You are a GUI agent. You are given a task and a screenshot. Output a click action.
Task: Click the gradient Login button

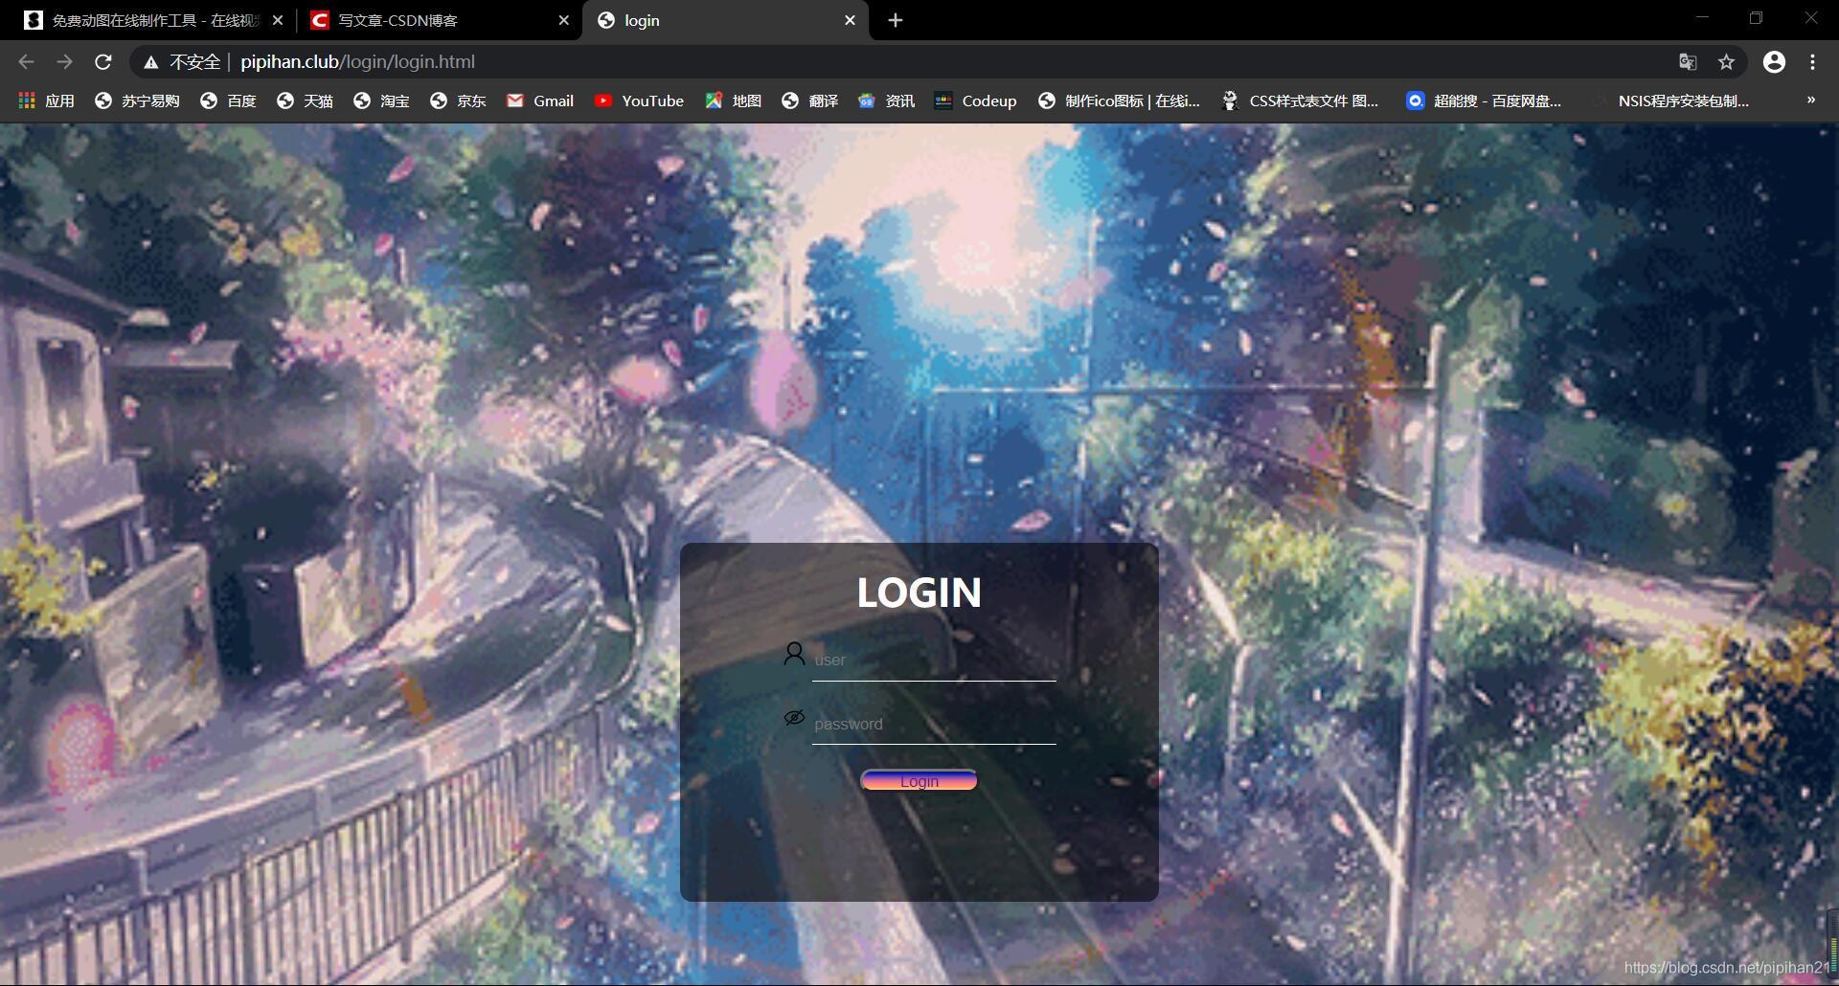coord(919,781)
